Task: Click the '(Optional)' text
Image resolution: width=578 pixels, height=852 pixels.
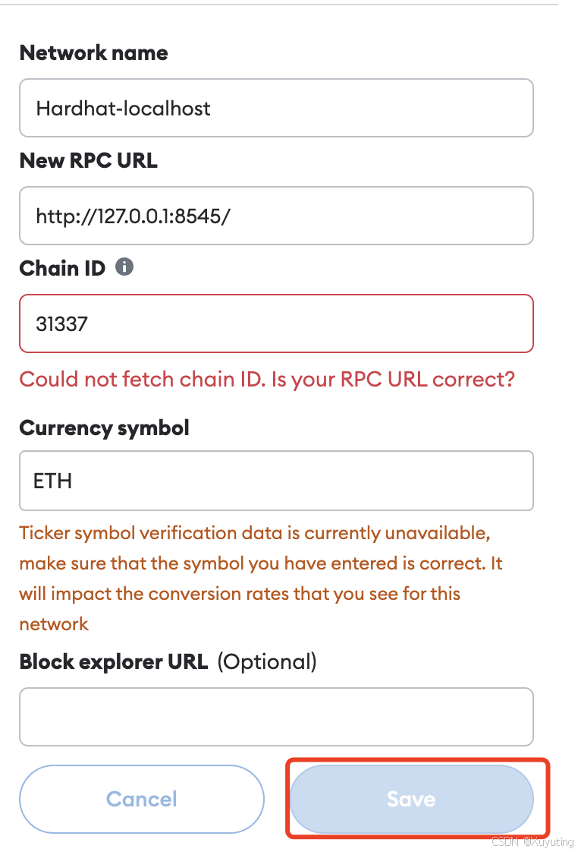Action: [267, 662]
